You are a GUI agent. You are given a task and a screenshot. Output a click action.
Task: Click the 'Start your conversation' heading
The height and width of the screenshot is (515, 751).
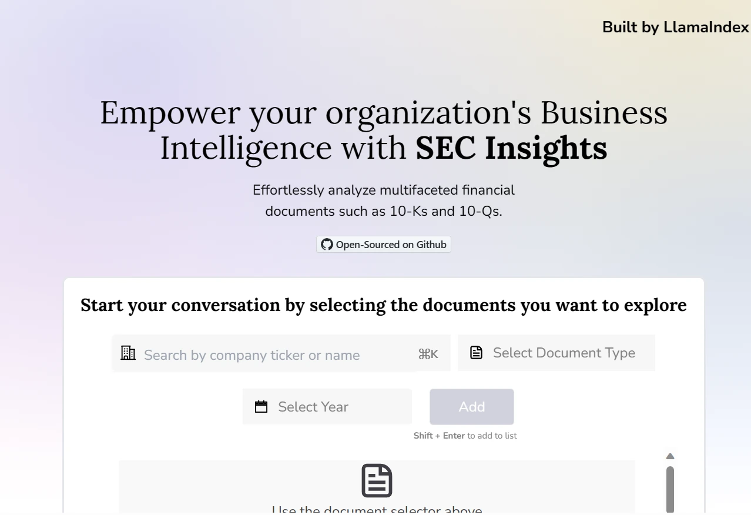coord(383,305)
